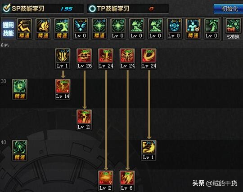243x192 pixels.
Task: Select the Lv 1 claw skill in top row
Action: click(63, 59)
